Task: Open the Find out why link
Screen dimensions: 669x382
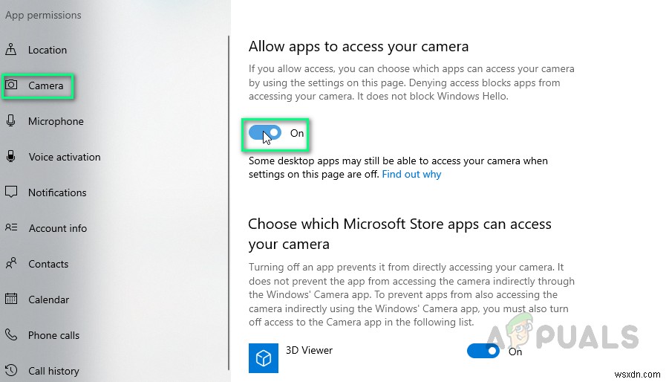Action: [411, 174]
